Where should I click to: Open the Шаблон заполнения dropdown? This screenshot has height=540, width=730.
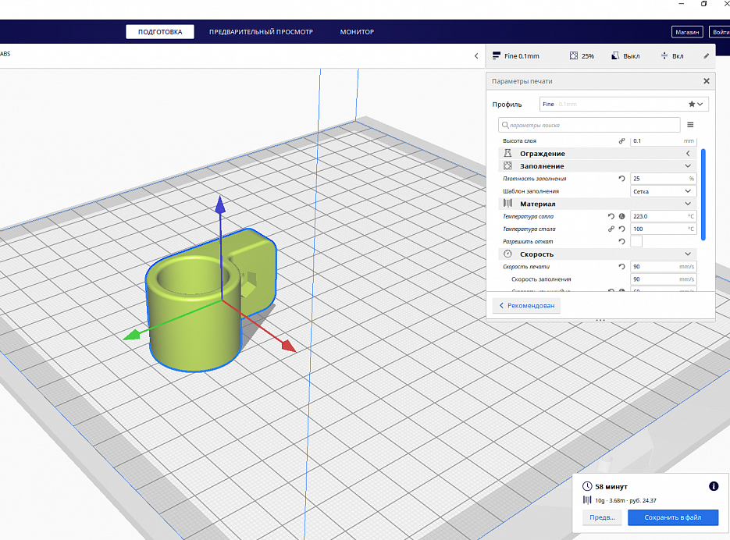point(664,191)
